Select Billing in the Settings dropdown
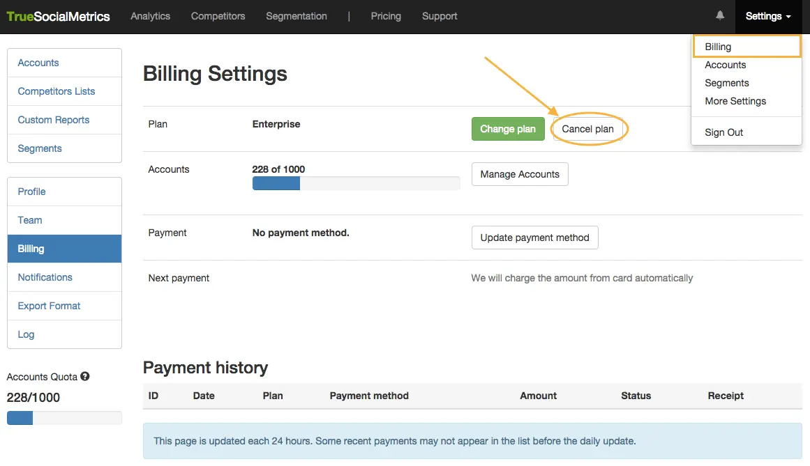This screenshot has width=810, height=466. [718, 47]
